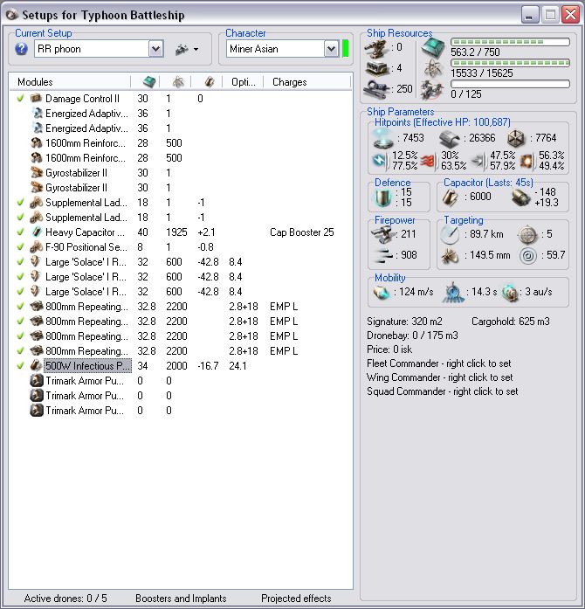Click the turret firepower icon showing 211

click(382, 234)
